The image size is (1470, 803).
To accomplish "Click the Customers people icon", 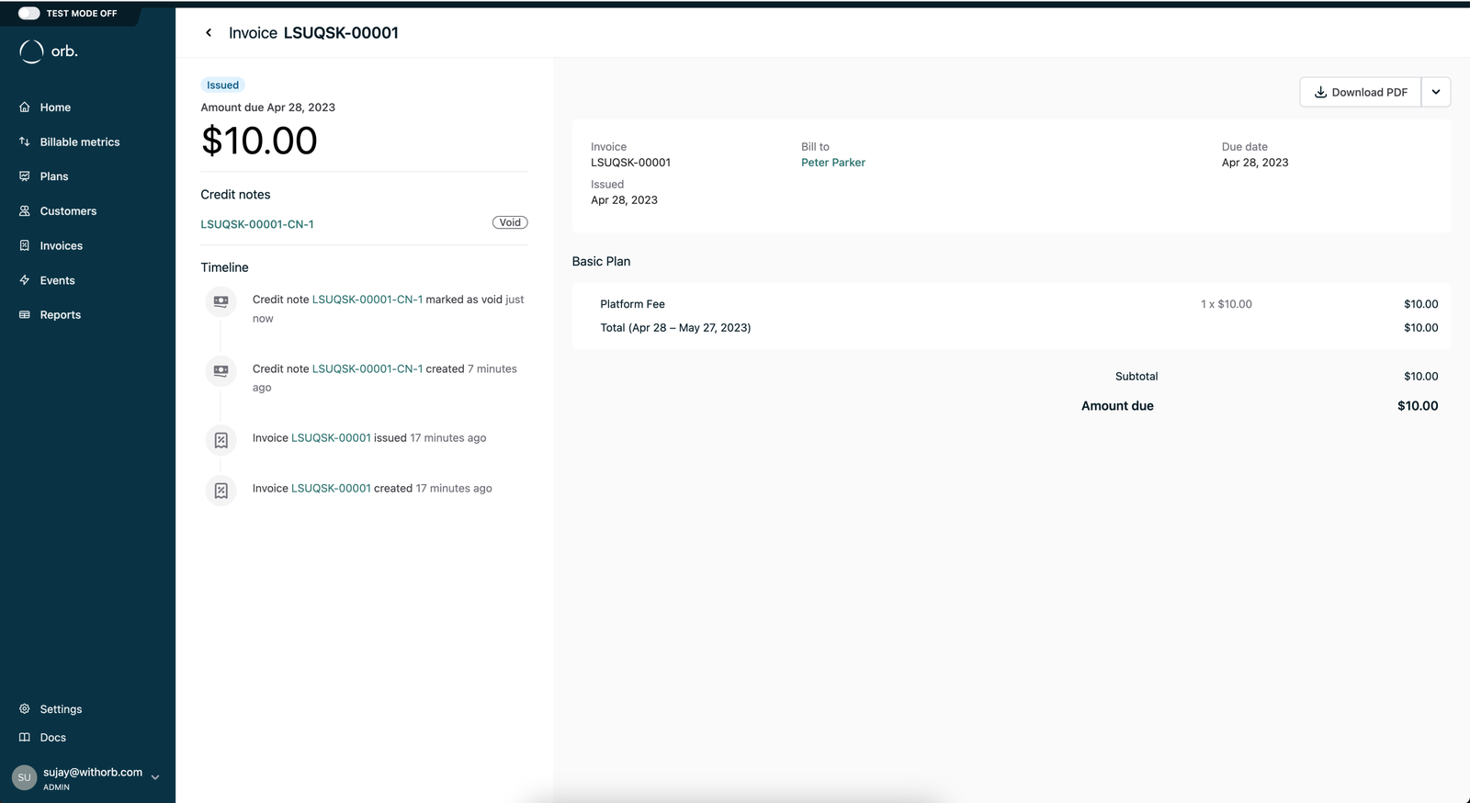I will tap(25, 211).
